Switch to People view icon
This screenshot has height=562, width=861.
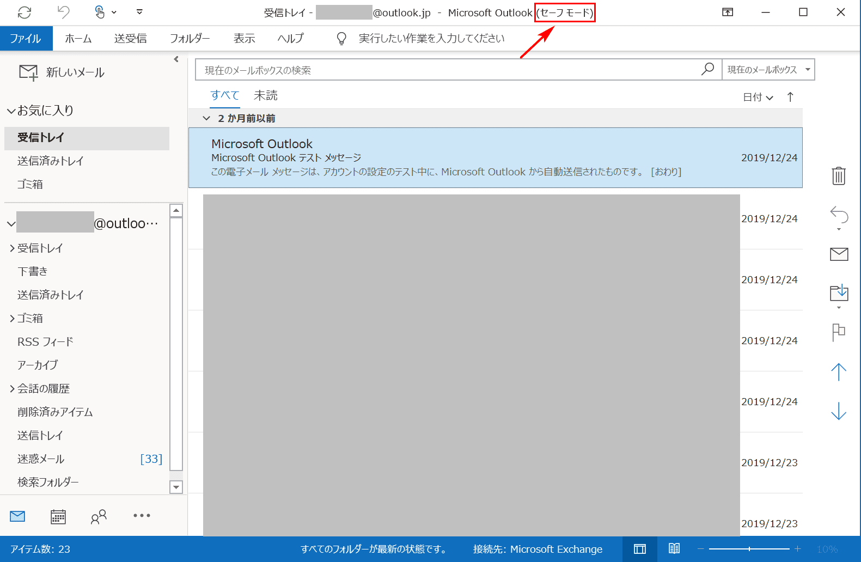(x=99, y=516)
